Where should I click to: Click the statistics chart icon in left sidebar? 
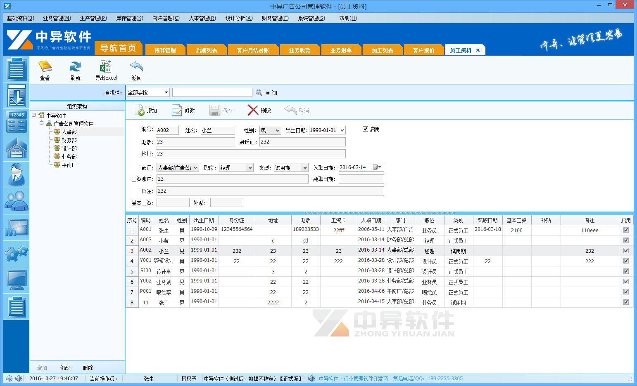16,228
